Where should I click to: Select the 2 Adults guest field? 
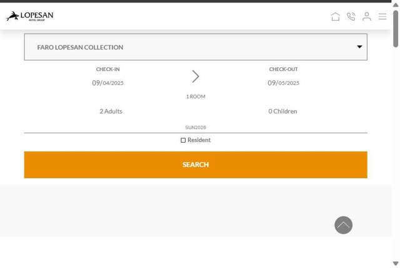pos(111,112)
